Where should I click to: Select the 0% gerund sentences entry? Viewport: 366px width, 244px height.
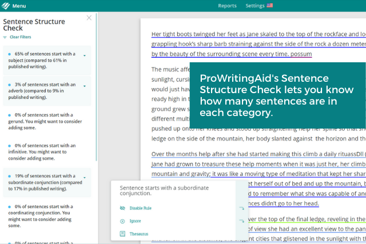coord(47,121)
